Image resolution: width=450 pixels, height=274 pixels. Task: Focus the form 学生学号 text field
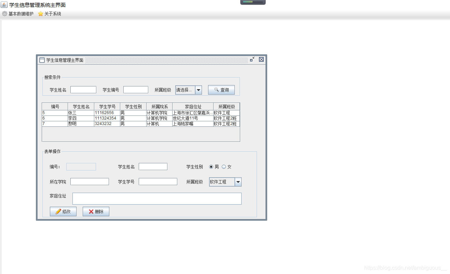158,181
